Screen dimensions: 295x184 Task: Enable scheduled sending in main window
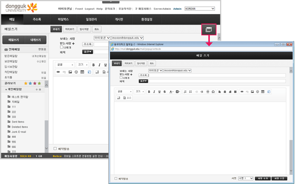point(55,149)
